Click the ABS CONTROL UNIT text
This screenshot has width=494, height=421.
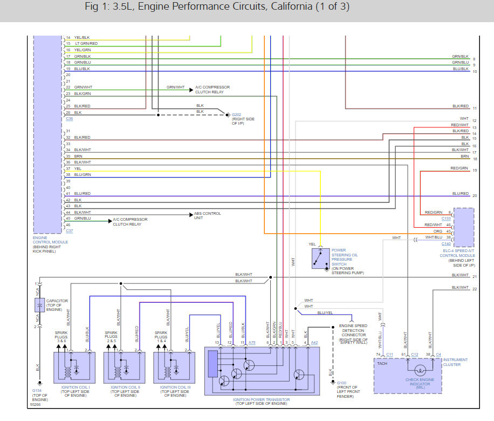(207, 216)
